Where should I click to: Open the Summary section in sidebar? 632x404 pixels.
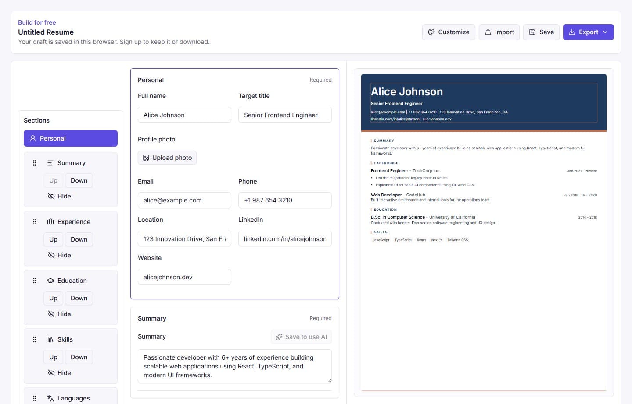tap(71, 163)
